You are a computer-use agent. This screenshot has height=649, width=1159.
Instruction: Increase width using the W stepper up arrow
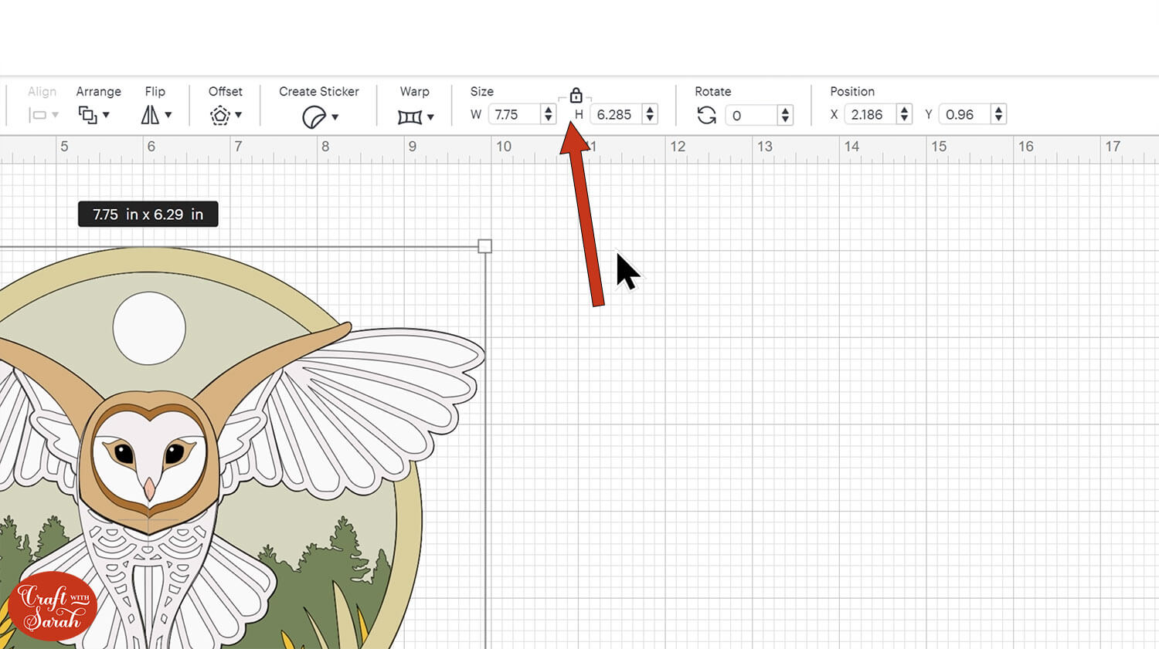point(548,110)
